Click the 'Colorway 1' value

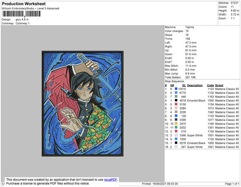22,23
